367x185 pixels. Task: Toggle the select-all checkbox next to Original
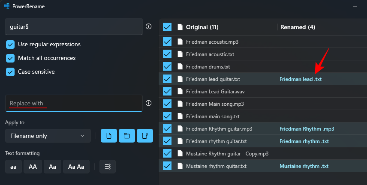pyautogui.click(x=167, y=27)
